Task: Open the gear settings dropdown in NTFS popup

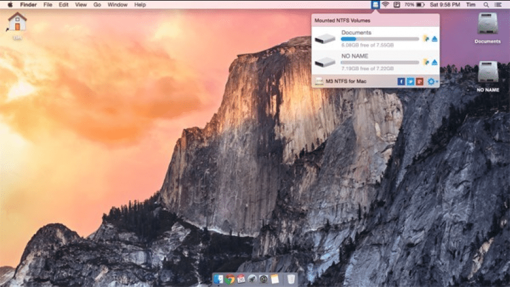Action: click(x=433, y=81)
